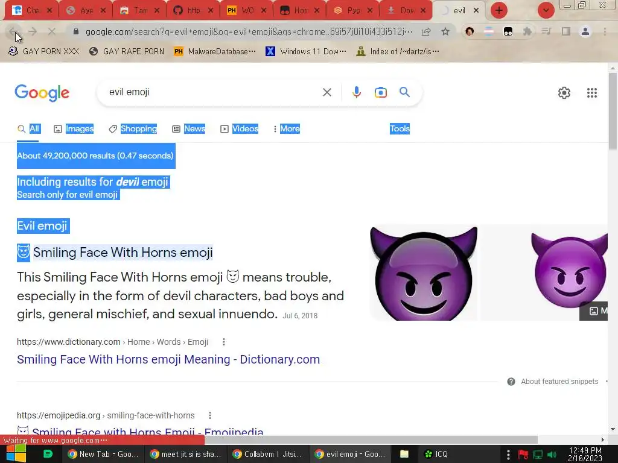Open meet.jit.si sharing taskbar item
The image size is (618, 463).
(185, 454)
